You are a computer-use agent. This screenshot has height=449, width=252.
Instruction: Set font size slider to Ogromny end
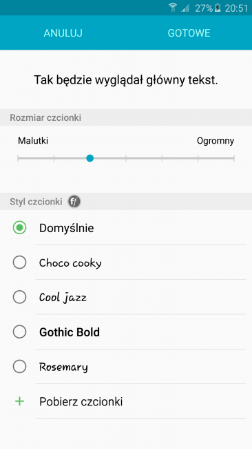point(234,158)
